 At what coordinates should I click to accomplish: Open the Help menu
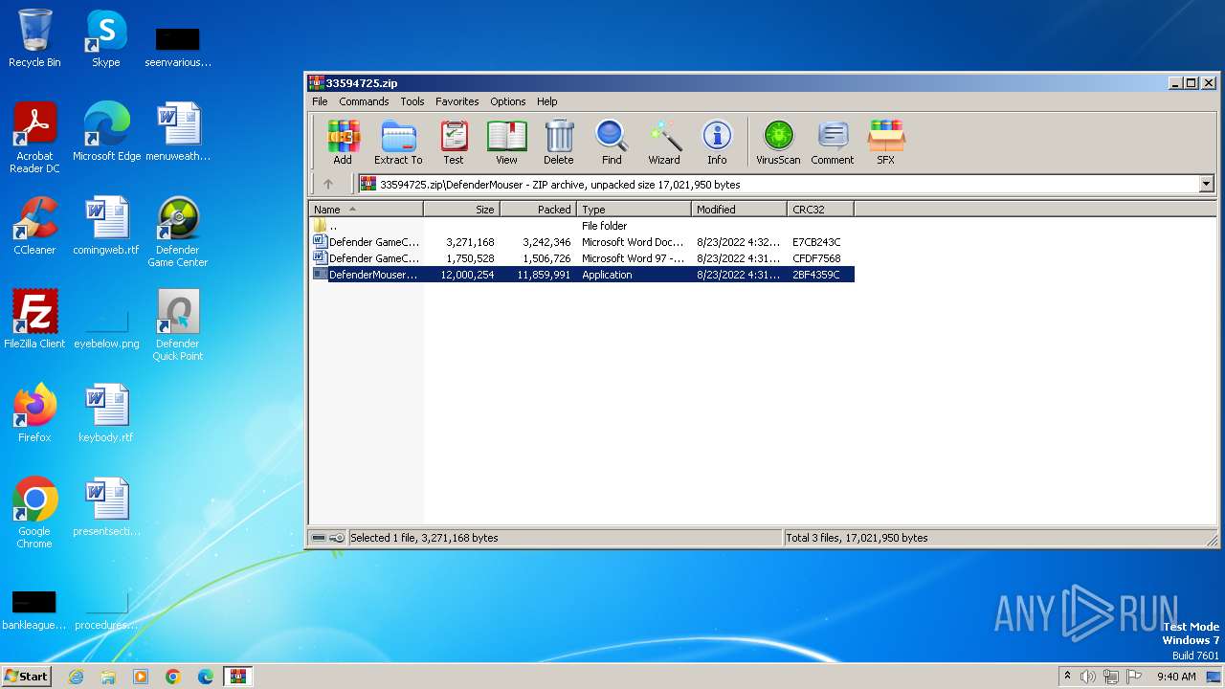[546, 101]
